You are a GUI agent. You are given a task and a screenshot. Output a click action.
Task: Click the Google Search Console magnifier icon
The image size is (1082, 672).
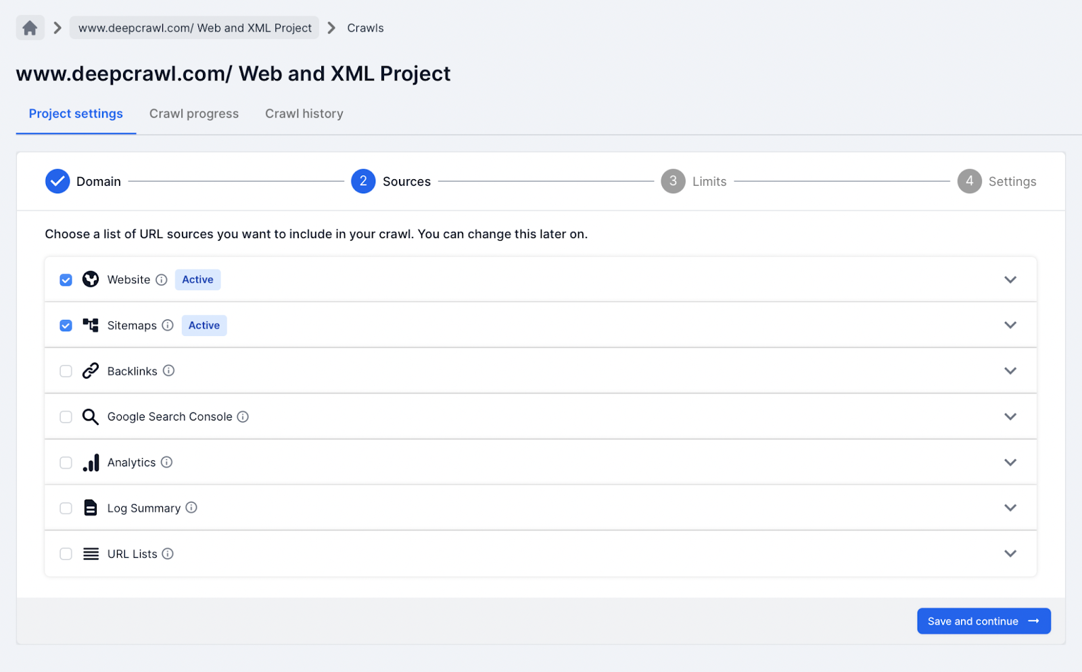click(91, 416)
